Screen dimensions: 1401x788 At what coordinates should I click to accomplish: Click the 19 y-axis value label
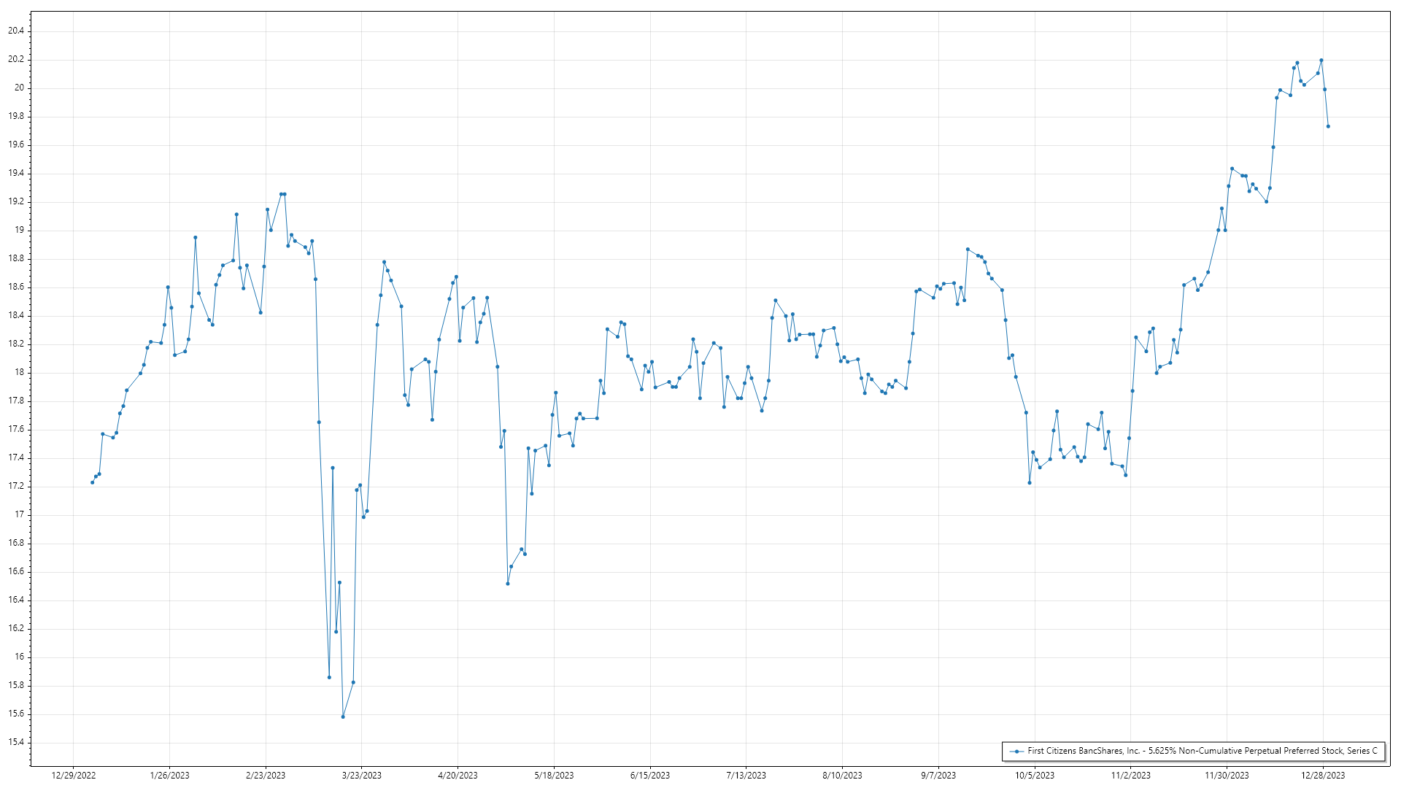click(x=20, y=230)
